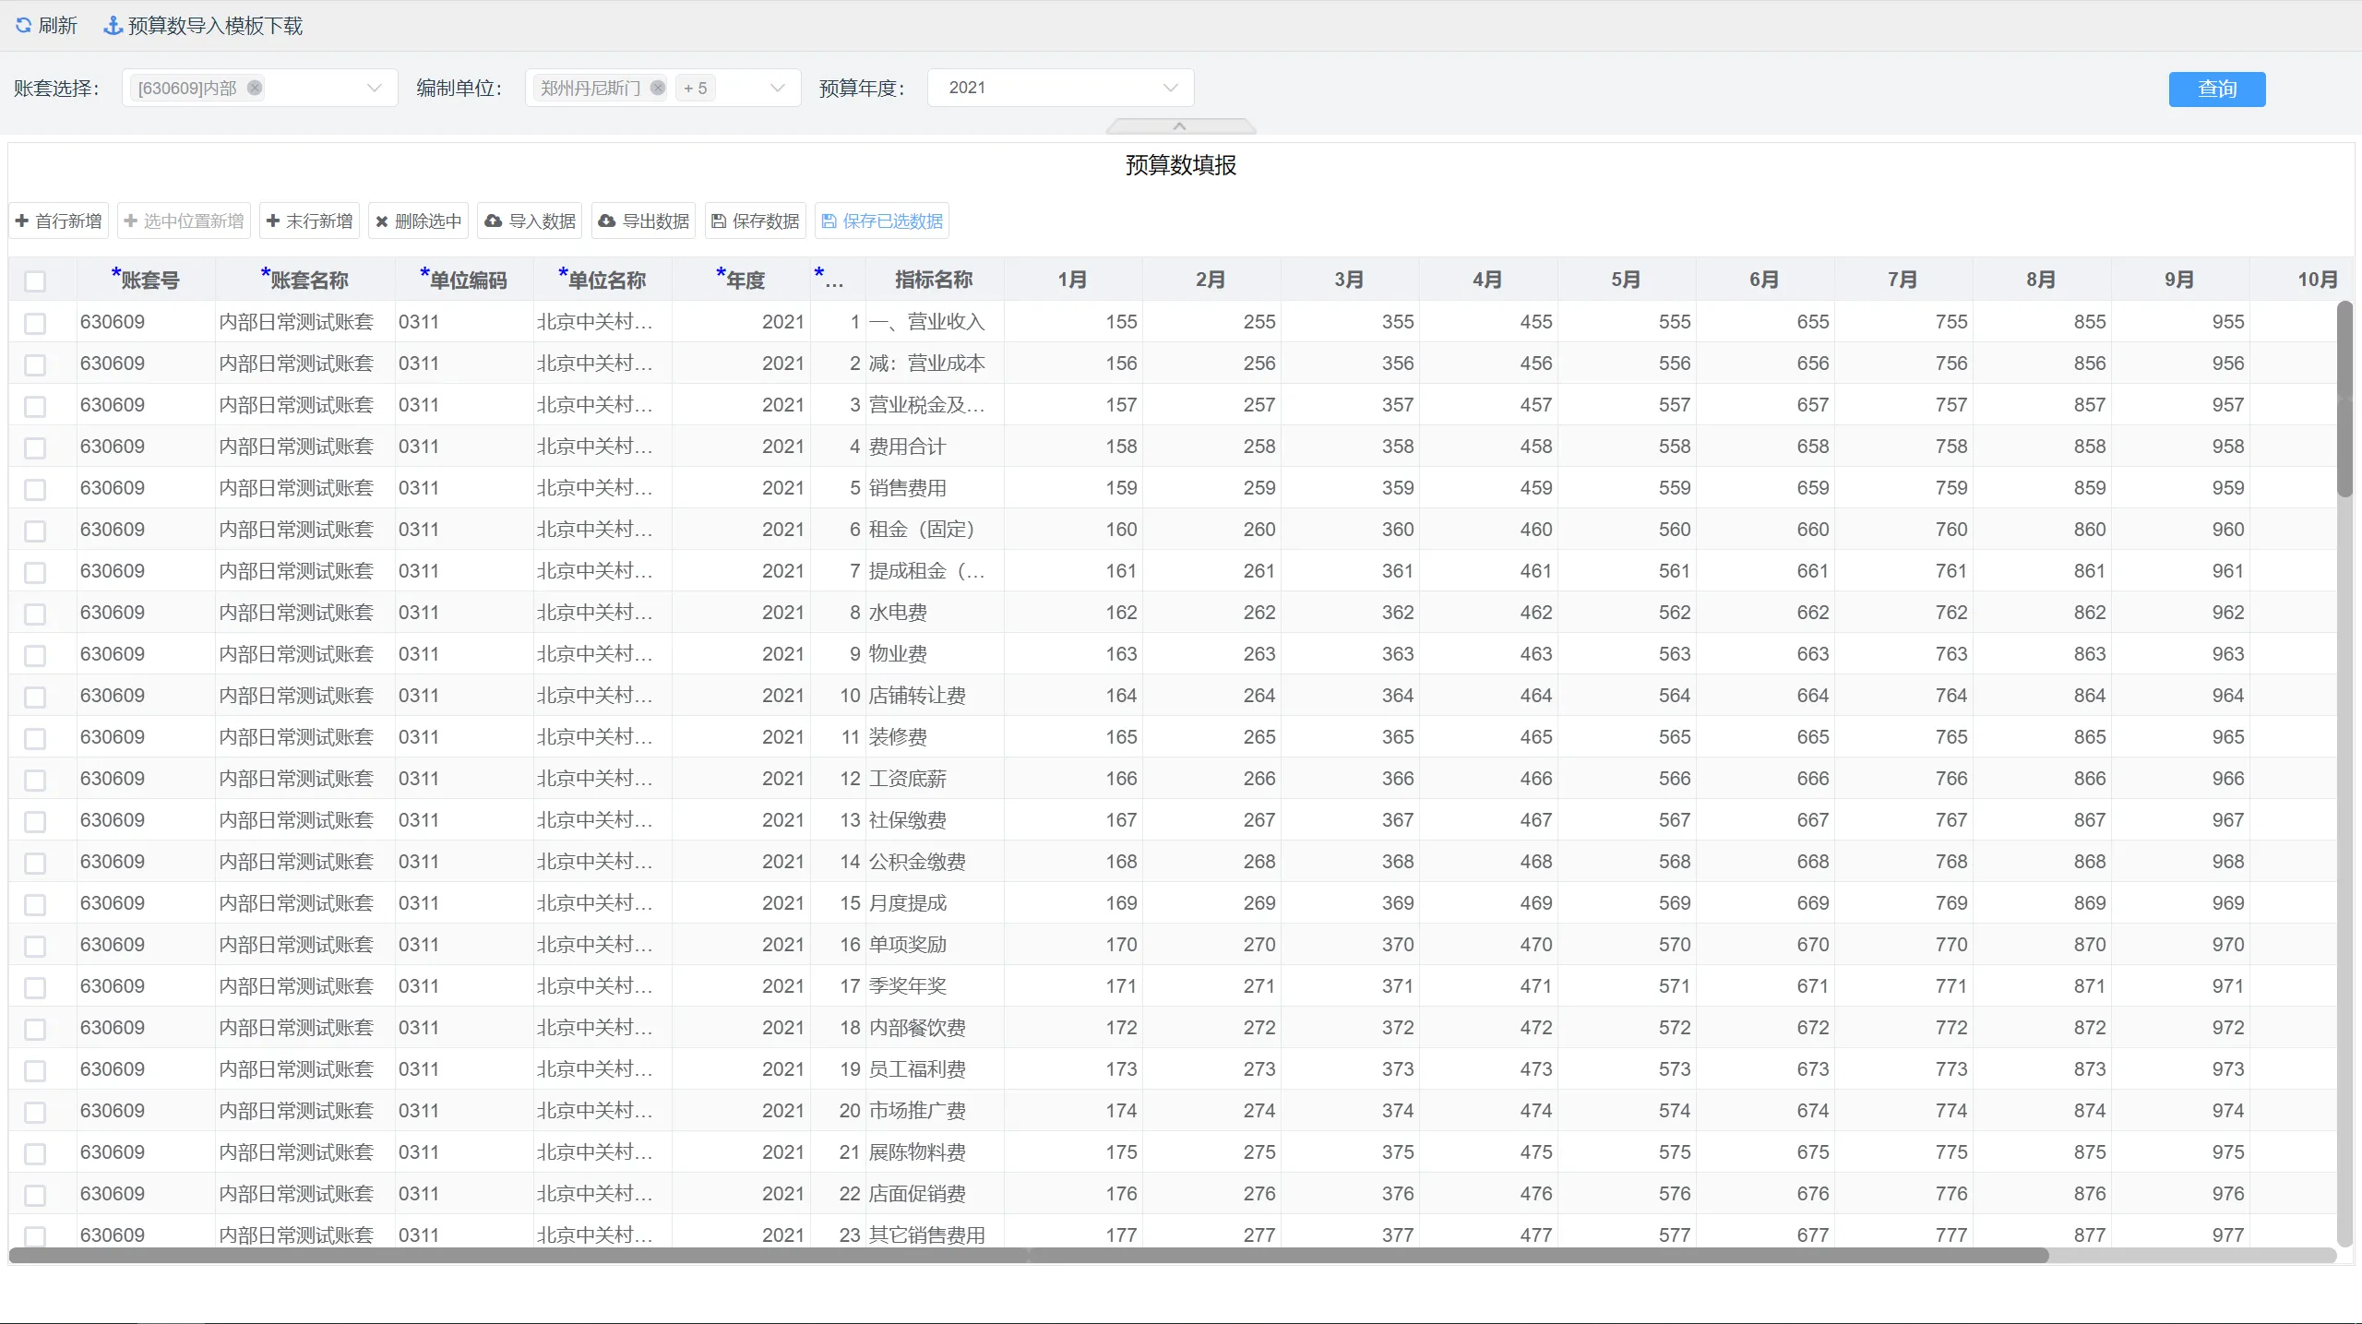The height and width of the screenshot is (1324, 2362).
Task: Check the row for 减：营业成本
Action: (x=35, y=364)
